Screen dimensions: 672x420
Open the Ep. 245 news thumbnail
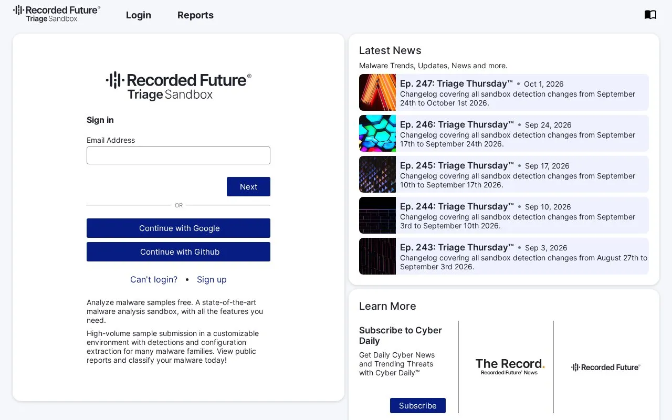click(x=377, y=174)
